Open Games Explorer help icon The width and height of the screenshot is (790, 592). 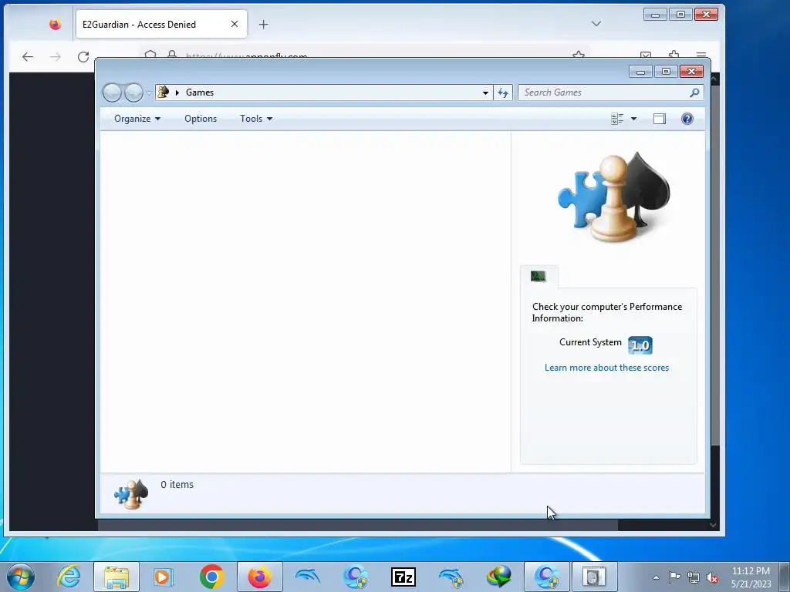pyautogui.click(x=687, y=119)
